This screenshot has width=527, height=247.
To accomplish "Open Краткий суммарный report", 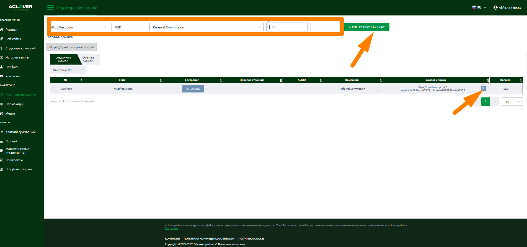I will pyautogui.click(x=20, y=132).
